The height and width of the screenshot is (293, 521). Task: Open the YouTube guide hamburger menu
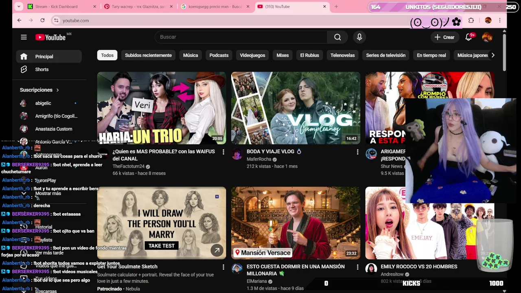(x=24, y=37)
